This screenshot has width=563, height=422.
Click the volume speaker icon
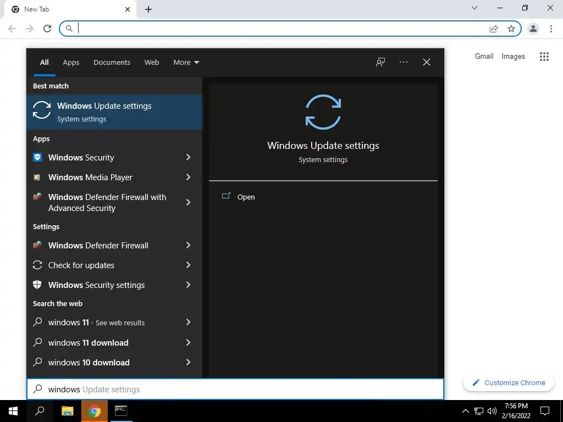pos(492,411)
